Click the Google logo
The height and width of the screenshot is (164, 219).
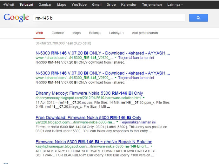click(16, 17)
